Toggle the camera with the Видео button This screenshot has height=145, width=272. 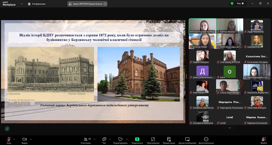pyautogui.click(x=24, y=140)
